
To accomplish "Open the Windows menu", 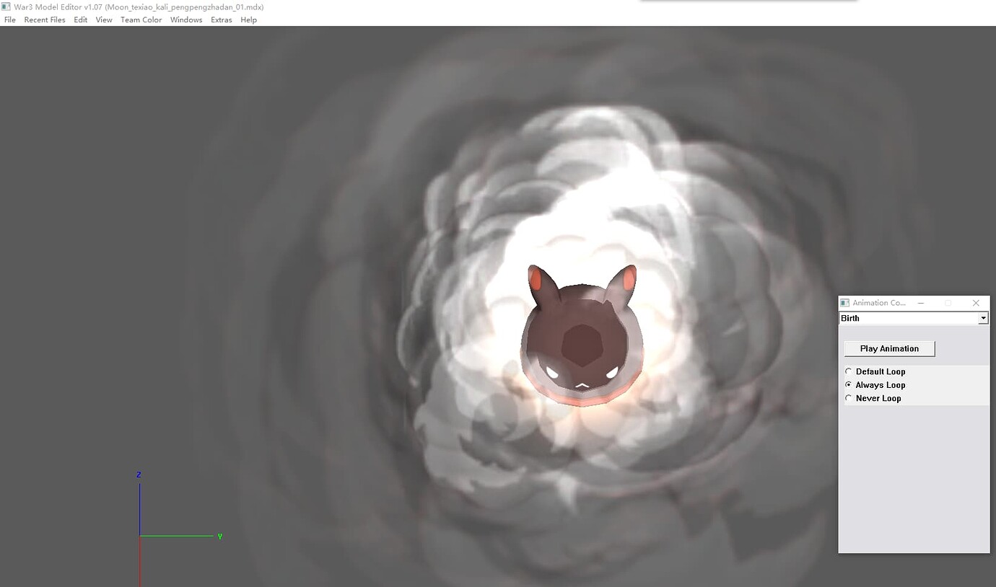I will click(x=186, y=19).
